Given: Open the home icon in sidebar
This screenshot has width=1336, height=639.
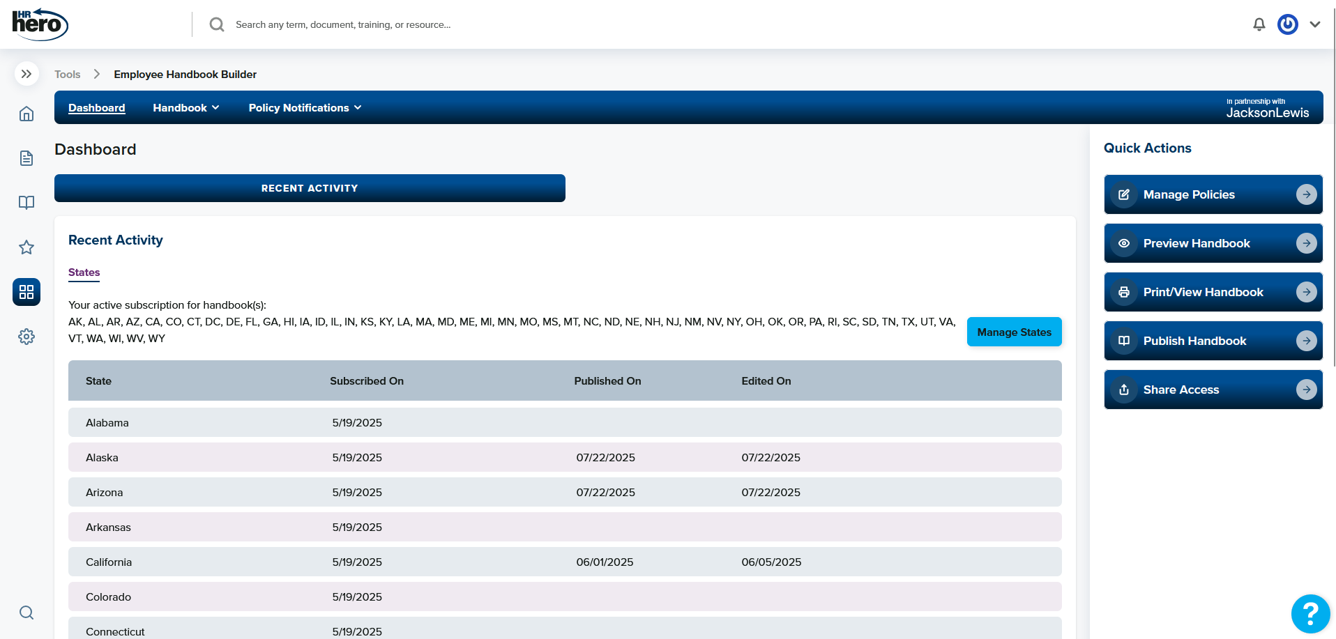Looking at the screenshot, I should click(x=26, y=114).
